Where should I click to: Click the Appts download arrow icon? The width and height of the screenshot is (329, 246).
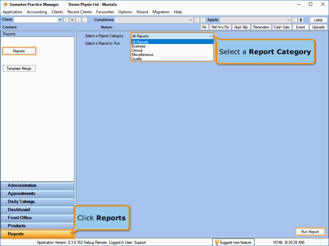pyautogui.click(x=301, y=20)
